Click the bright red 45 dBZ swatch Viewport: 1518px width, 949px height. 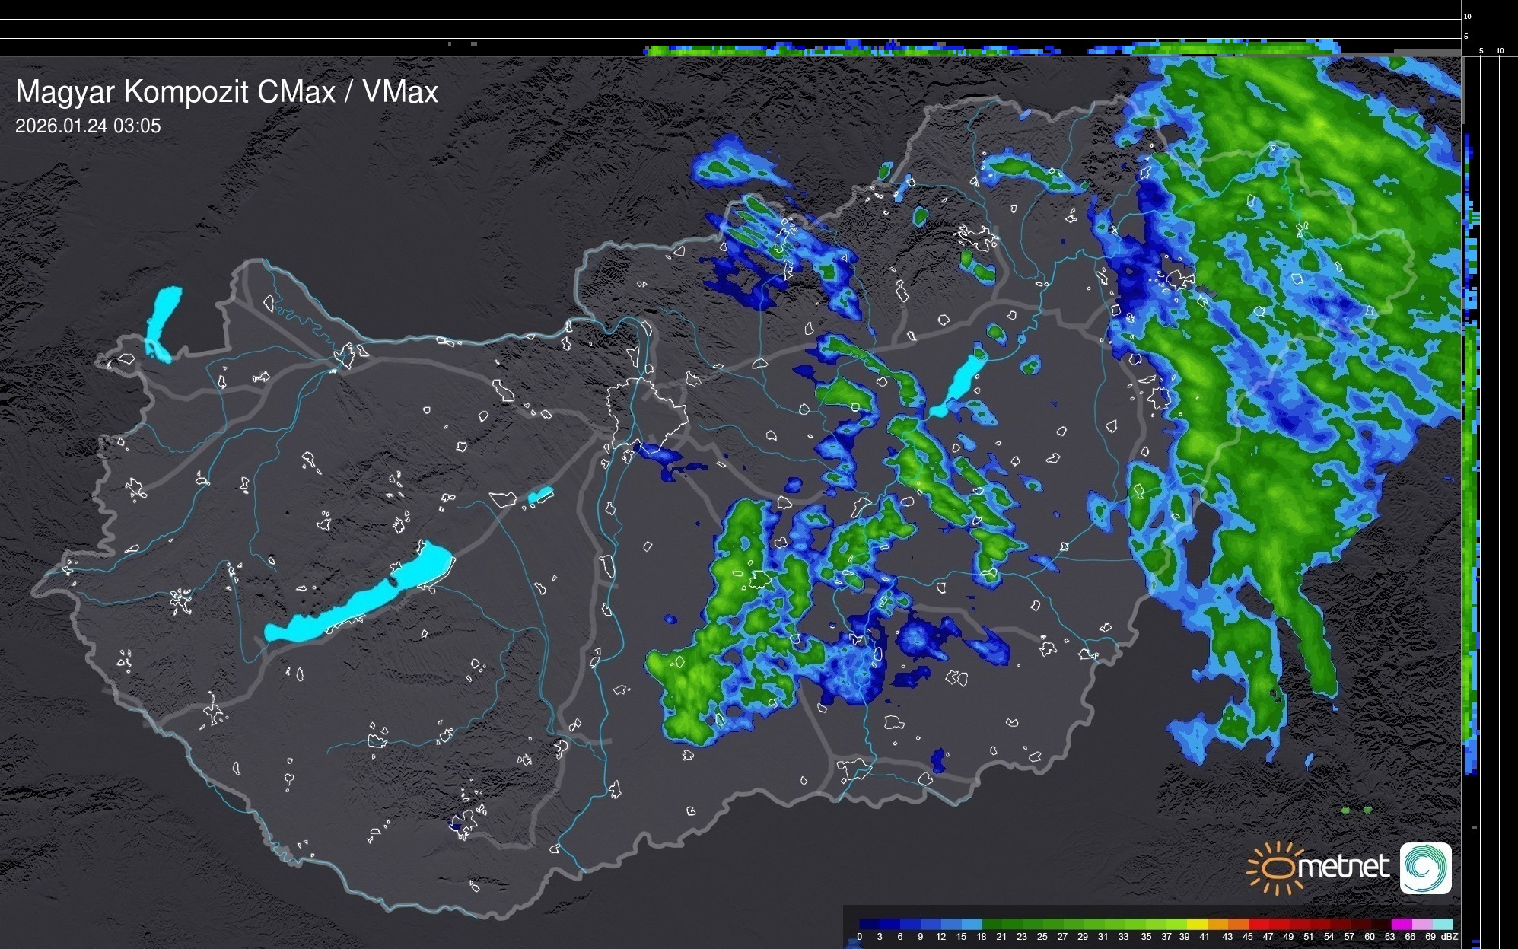[1258, 925]
